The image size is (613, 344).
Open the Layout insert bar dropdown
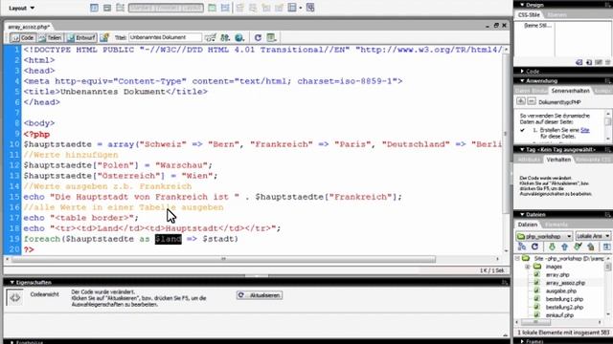coord(21,8)
